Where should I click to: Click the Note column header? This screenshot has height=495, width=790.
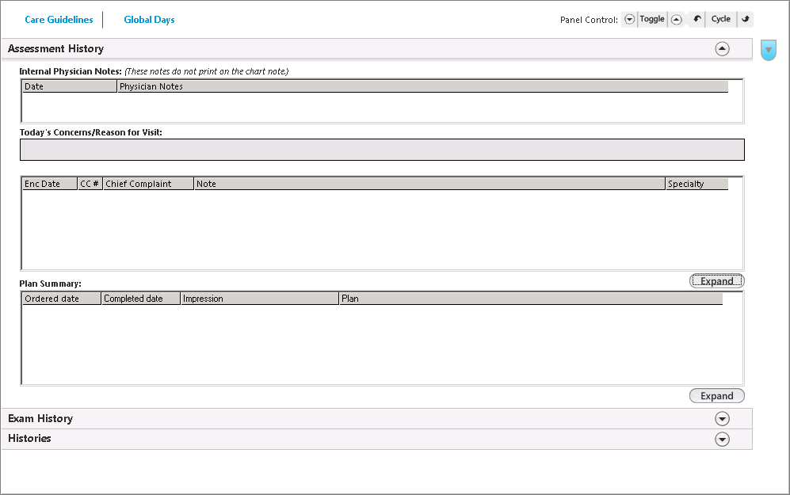click(429, 184)
